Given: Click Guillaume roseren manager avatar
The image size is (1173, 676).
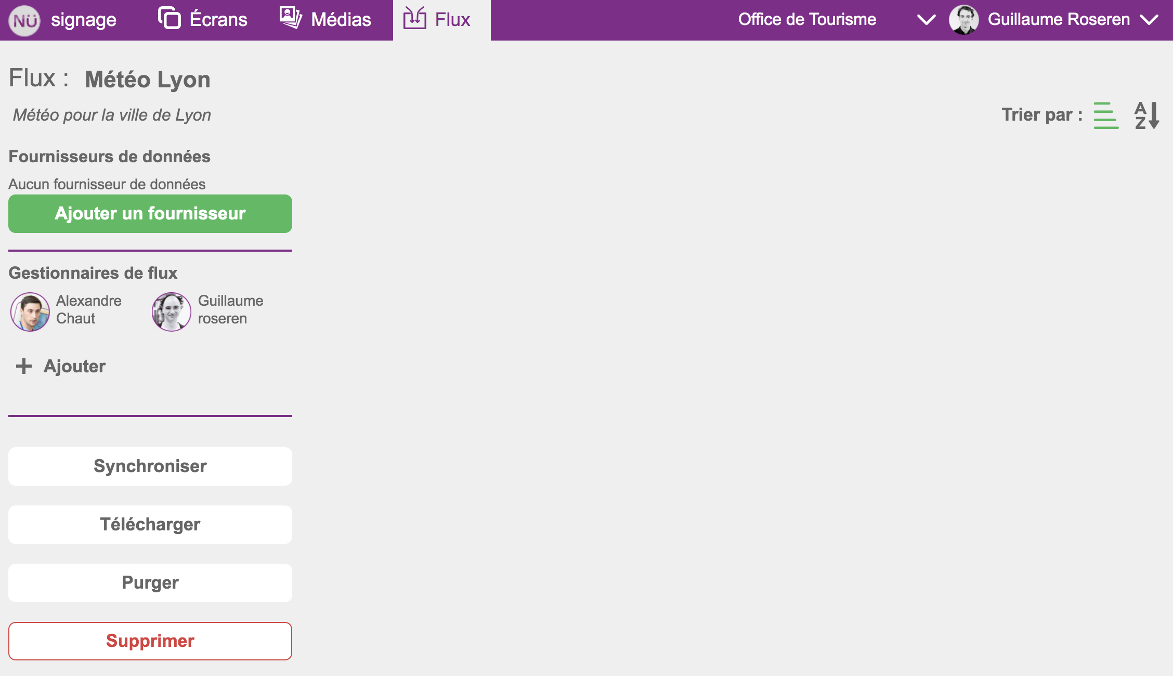Looking at the screenshot, I should pyautogui.click(x=171, y=311).
